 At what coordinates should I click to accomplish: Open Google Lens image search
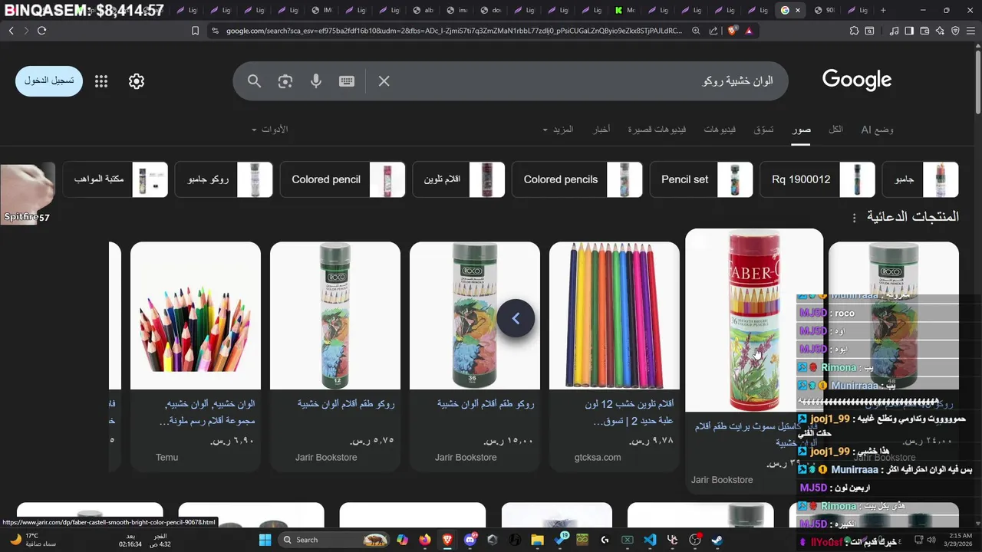pos(285,80)
